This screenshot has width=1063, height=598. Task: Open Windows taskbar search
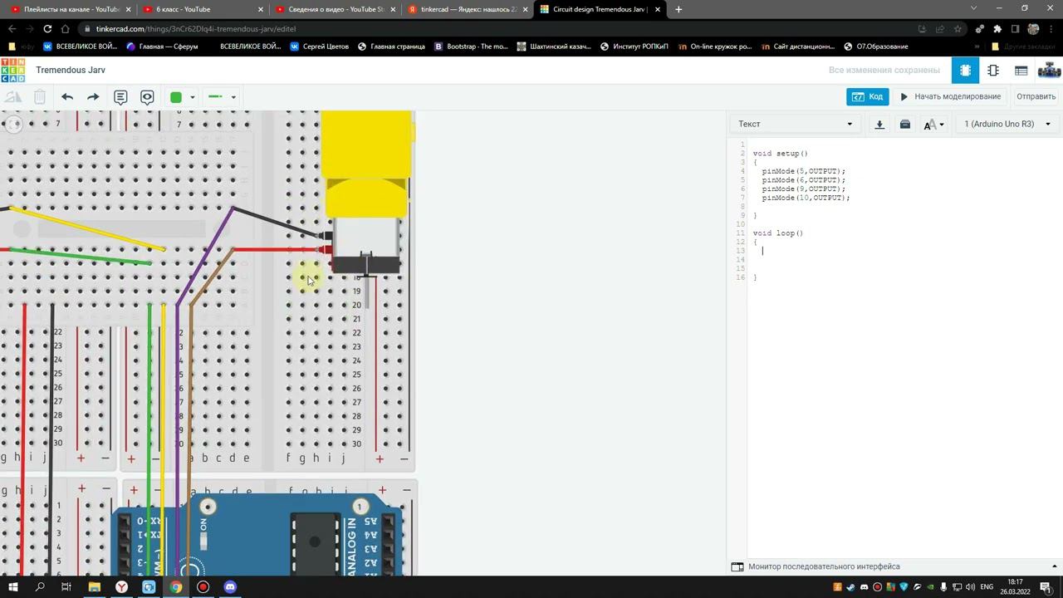[x=39, y=587]
